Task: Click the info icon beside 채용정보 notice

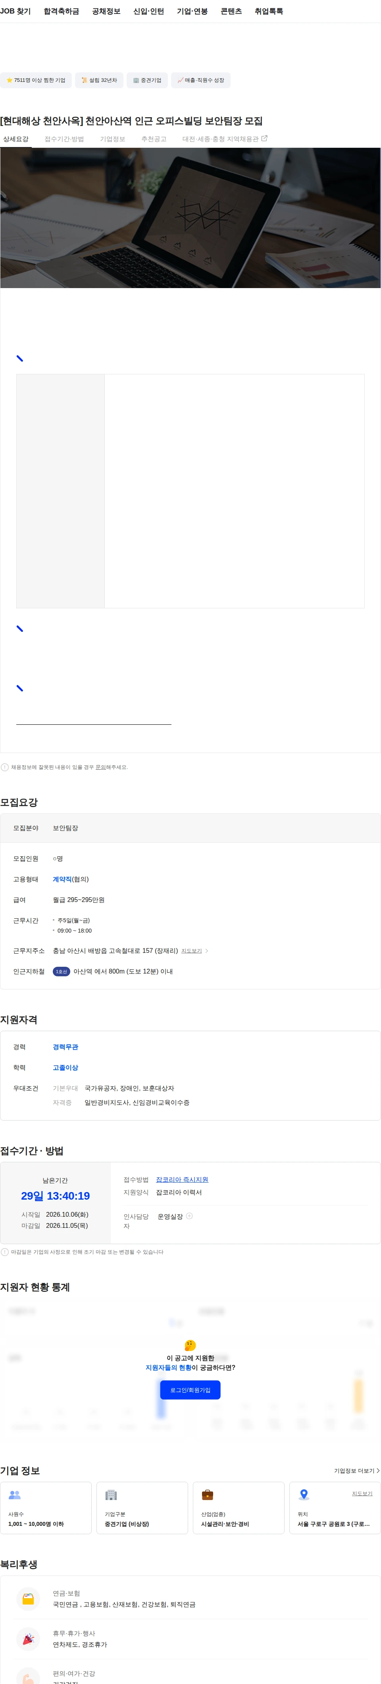Action: [x=5, y=767]
